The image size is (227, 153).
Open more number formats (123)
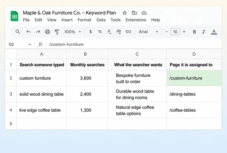pos(128,32)
